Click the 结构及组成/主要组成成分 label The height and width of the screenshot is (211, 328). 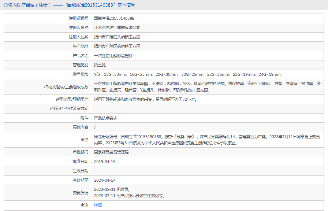pos(66,87)
